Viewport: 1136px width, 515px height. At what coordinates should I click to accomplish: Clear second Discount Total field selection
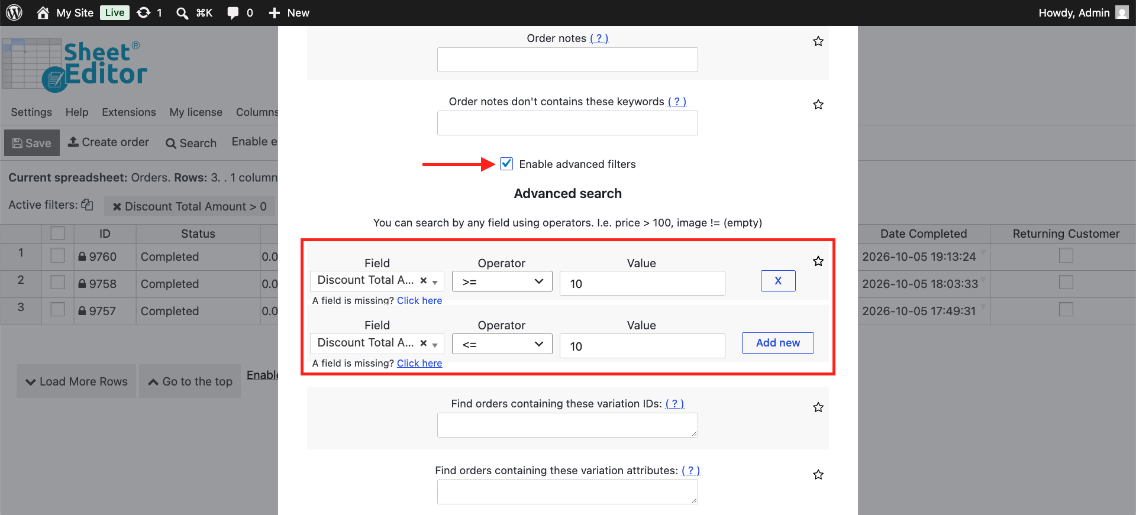point(424,343)
